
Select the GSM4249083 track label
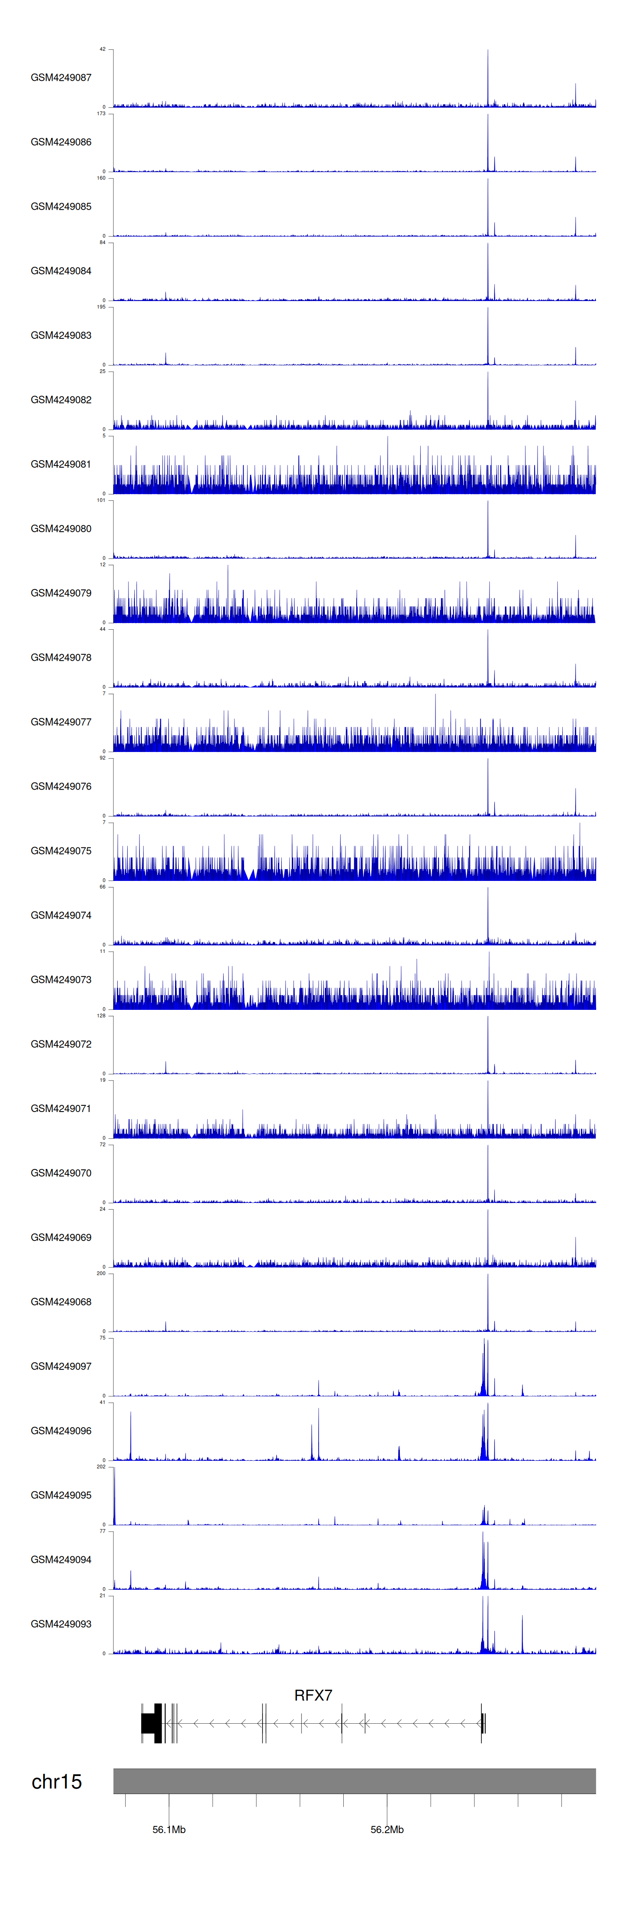click(x=61, y=335)
